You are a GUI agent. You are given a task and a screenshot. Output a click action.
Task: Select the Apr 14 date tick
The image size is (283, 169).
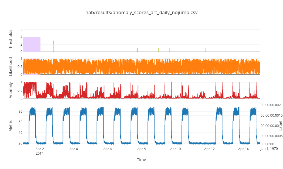pos(243,149)
